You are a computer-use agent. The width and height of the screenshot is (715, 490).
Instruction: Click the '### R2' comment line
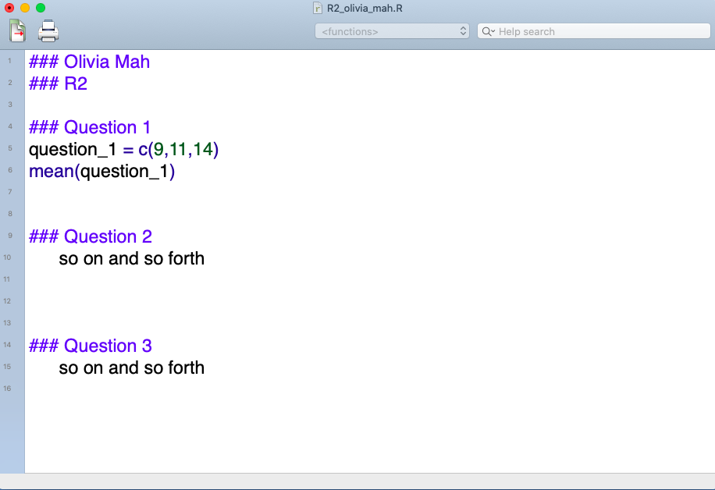[x=58, y=83]
